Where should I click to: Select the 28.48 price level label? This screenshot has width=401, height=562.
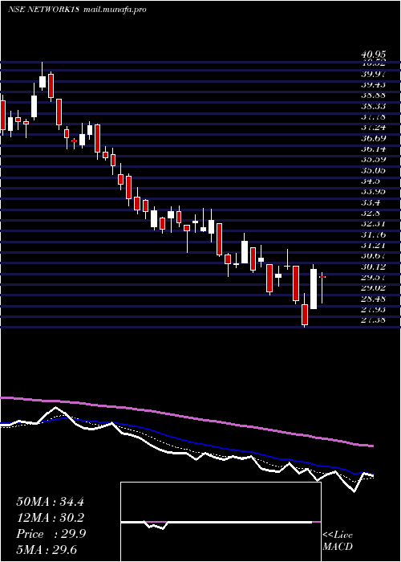pos(373,299)
